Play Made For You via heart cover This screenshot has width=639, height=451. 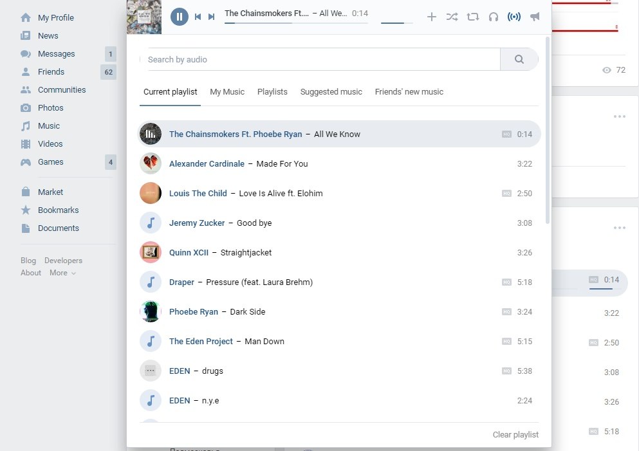[x=151, y=164]
